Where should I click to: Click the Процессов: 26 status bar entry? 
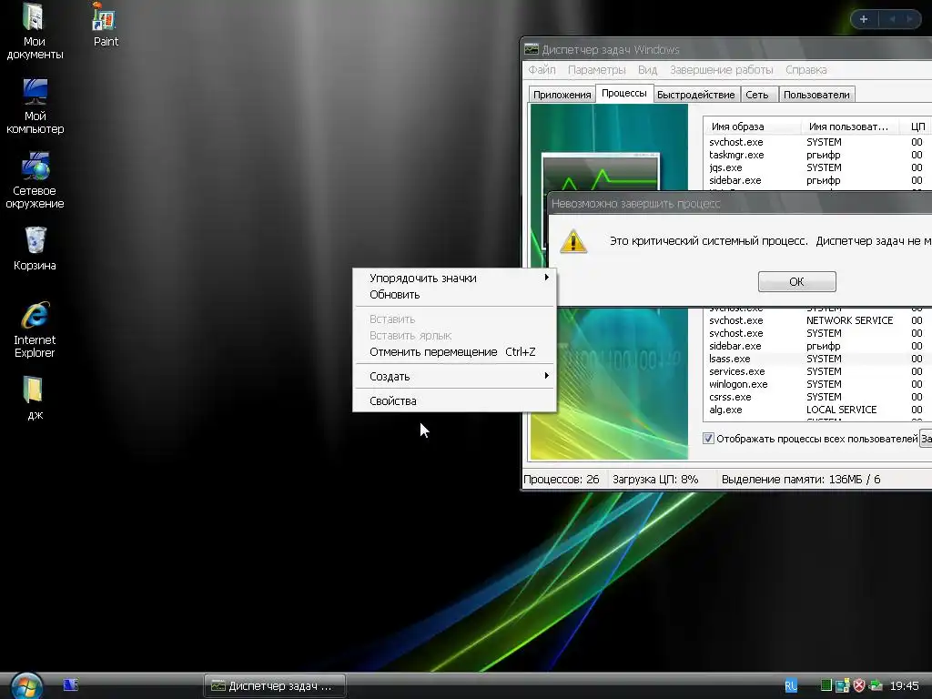tap(561, 479)
